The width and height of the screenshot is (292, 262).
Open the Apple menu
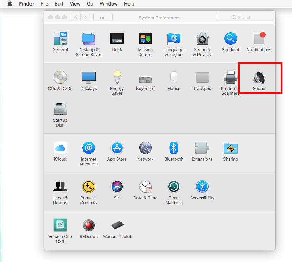10,4
